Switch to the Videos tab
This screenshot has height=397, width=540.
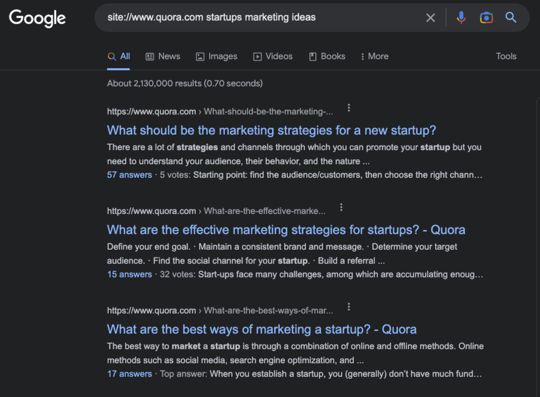click(273, 56)
